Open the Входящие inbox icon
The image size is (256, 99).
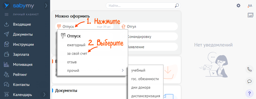coord(6,24)
